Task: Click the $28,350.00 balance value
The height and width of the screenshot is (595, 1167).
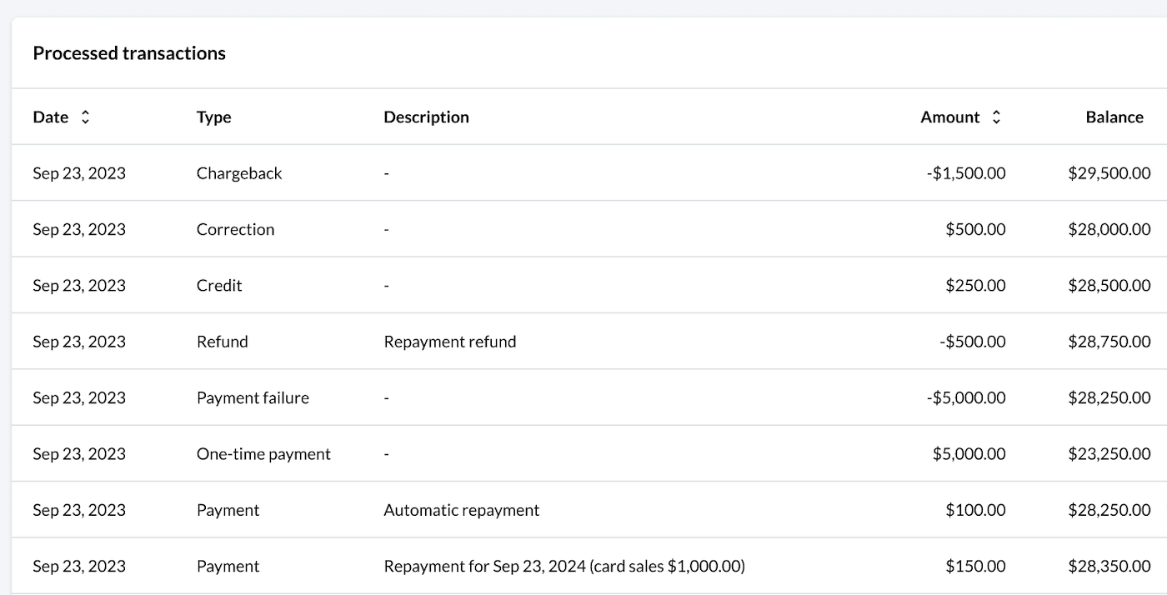Action: point(1109,566)
